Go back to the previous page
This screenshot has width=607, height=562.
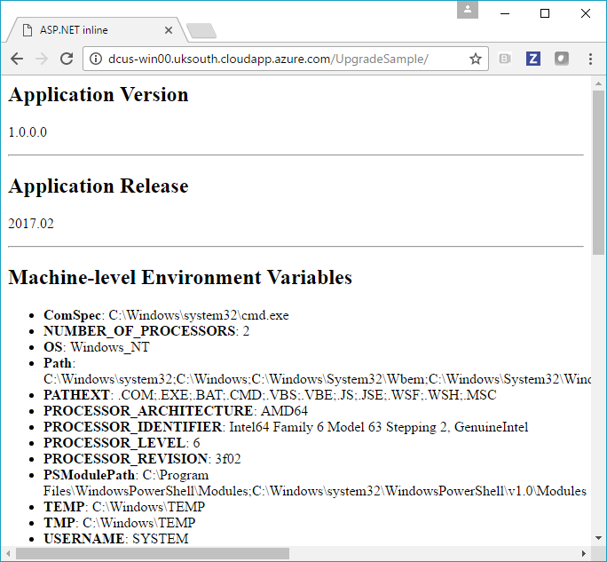tap(17, 59)
